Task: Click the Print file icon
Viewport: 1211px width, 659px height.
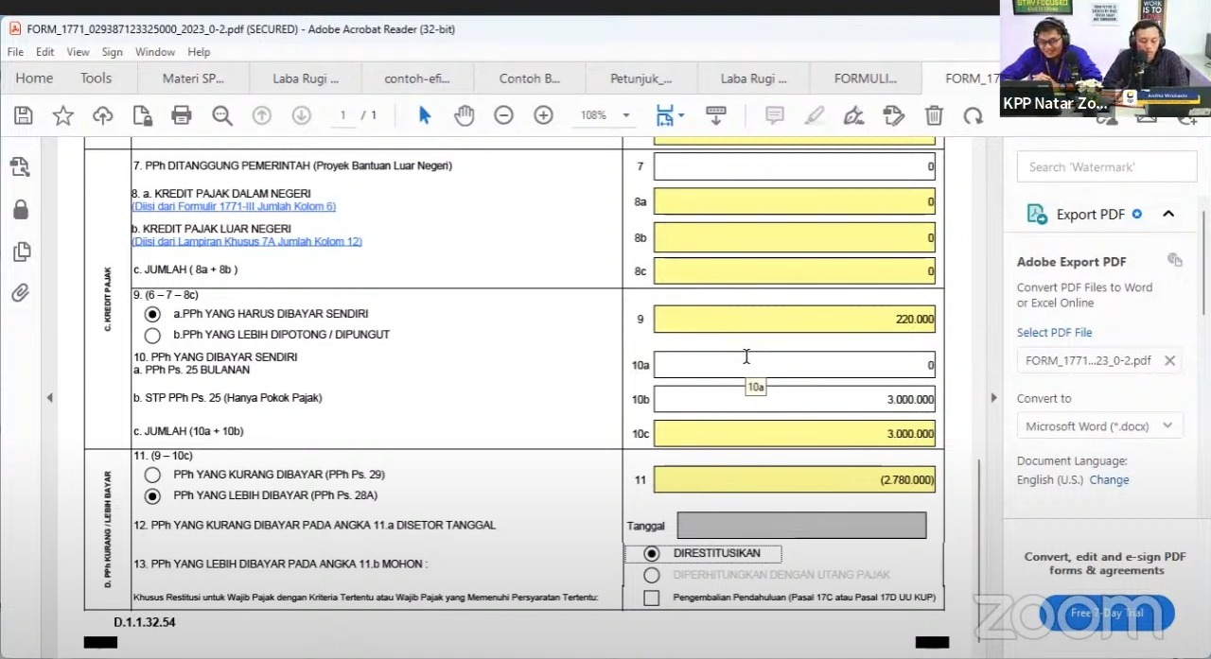Action: (x=182, y=115)
